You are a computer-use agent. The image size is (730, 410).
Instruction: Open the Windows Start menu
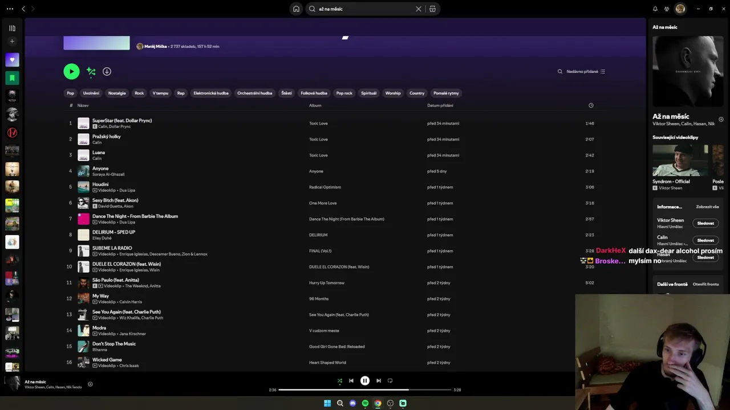(327, 403)
